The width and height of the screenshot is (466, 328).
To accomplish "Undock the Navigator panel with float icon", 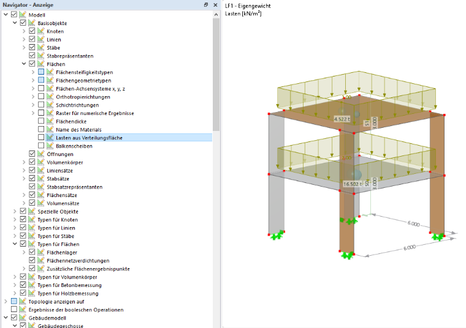I will [x=206, y=5].
